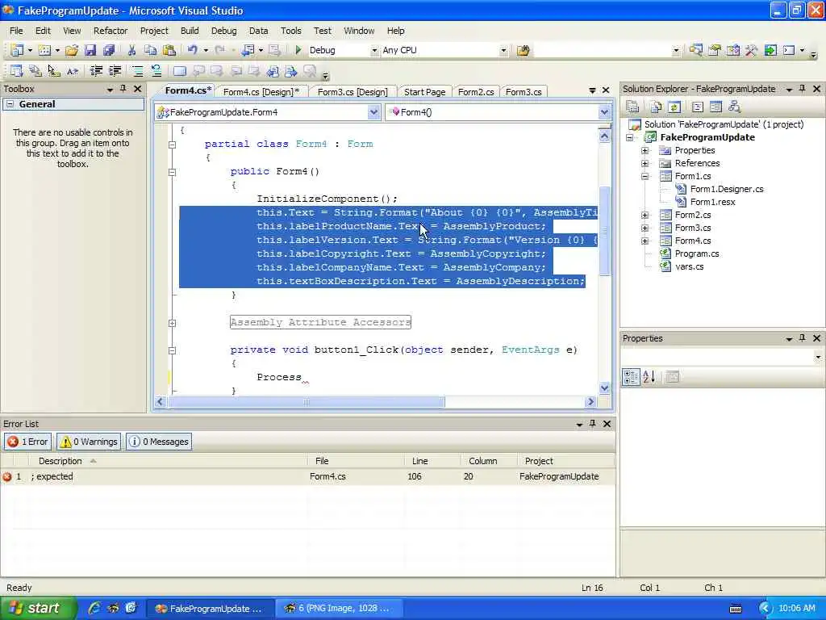The width and height of the screenshot is (826, 620).
Task: Expand the Assembly Attribute Accessors region
Action: click(173, 323)
